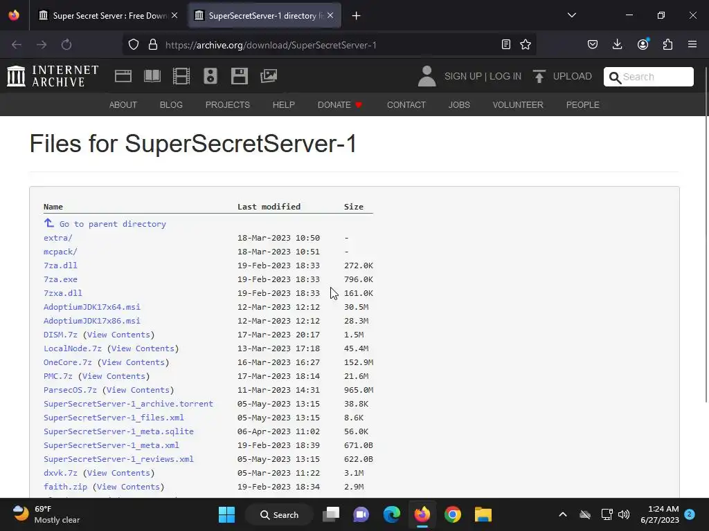The width and height of the screenshot is (709, 531).
Task: Open the Texts book icon
Action: coord(152,76)
